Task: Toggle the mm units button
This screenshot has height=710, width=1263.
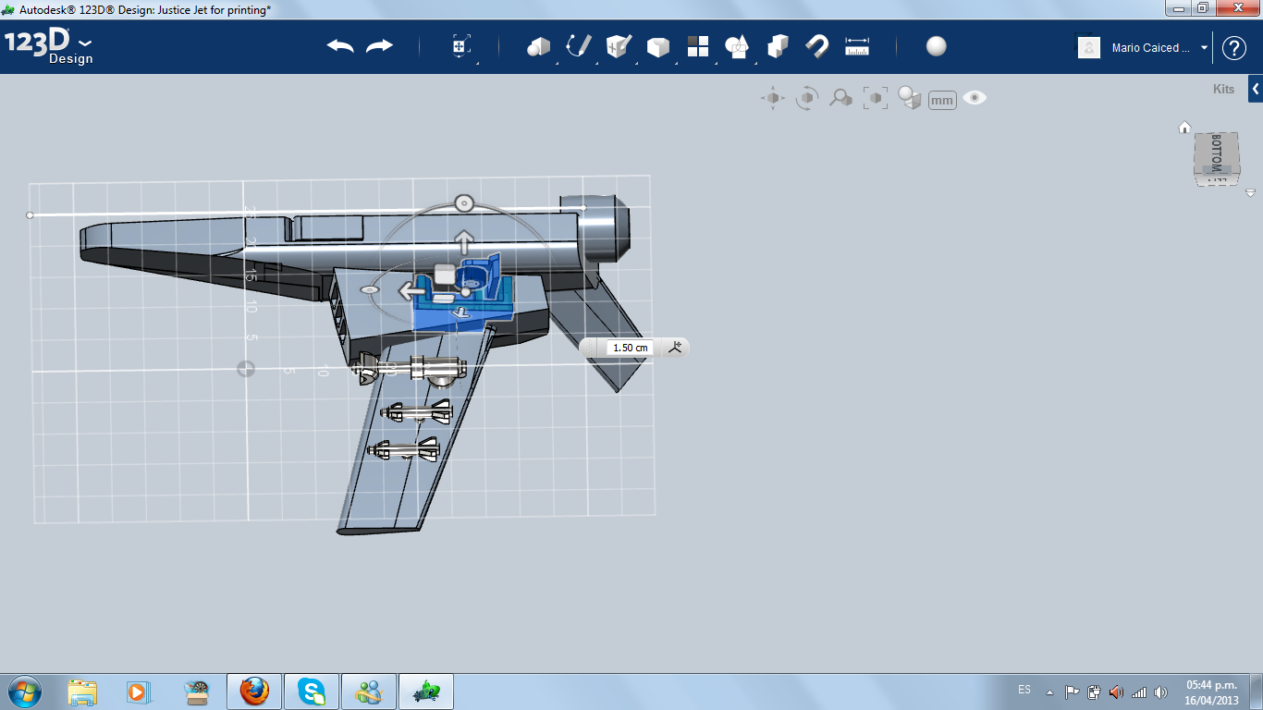Action: click(x=942, y=100)
